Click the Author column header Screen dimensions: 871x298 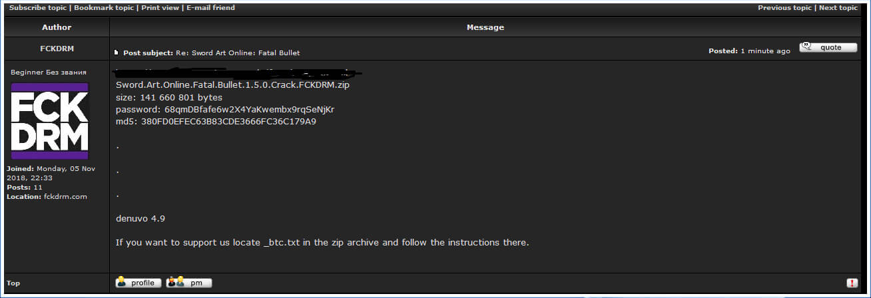click(x=57, y=27)
